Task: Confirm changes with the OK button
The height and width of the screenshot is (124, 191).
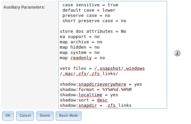Action: click(x=8, y=116)
